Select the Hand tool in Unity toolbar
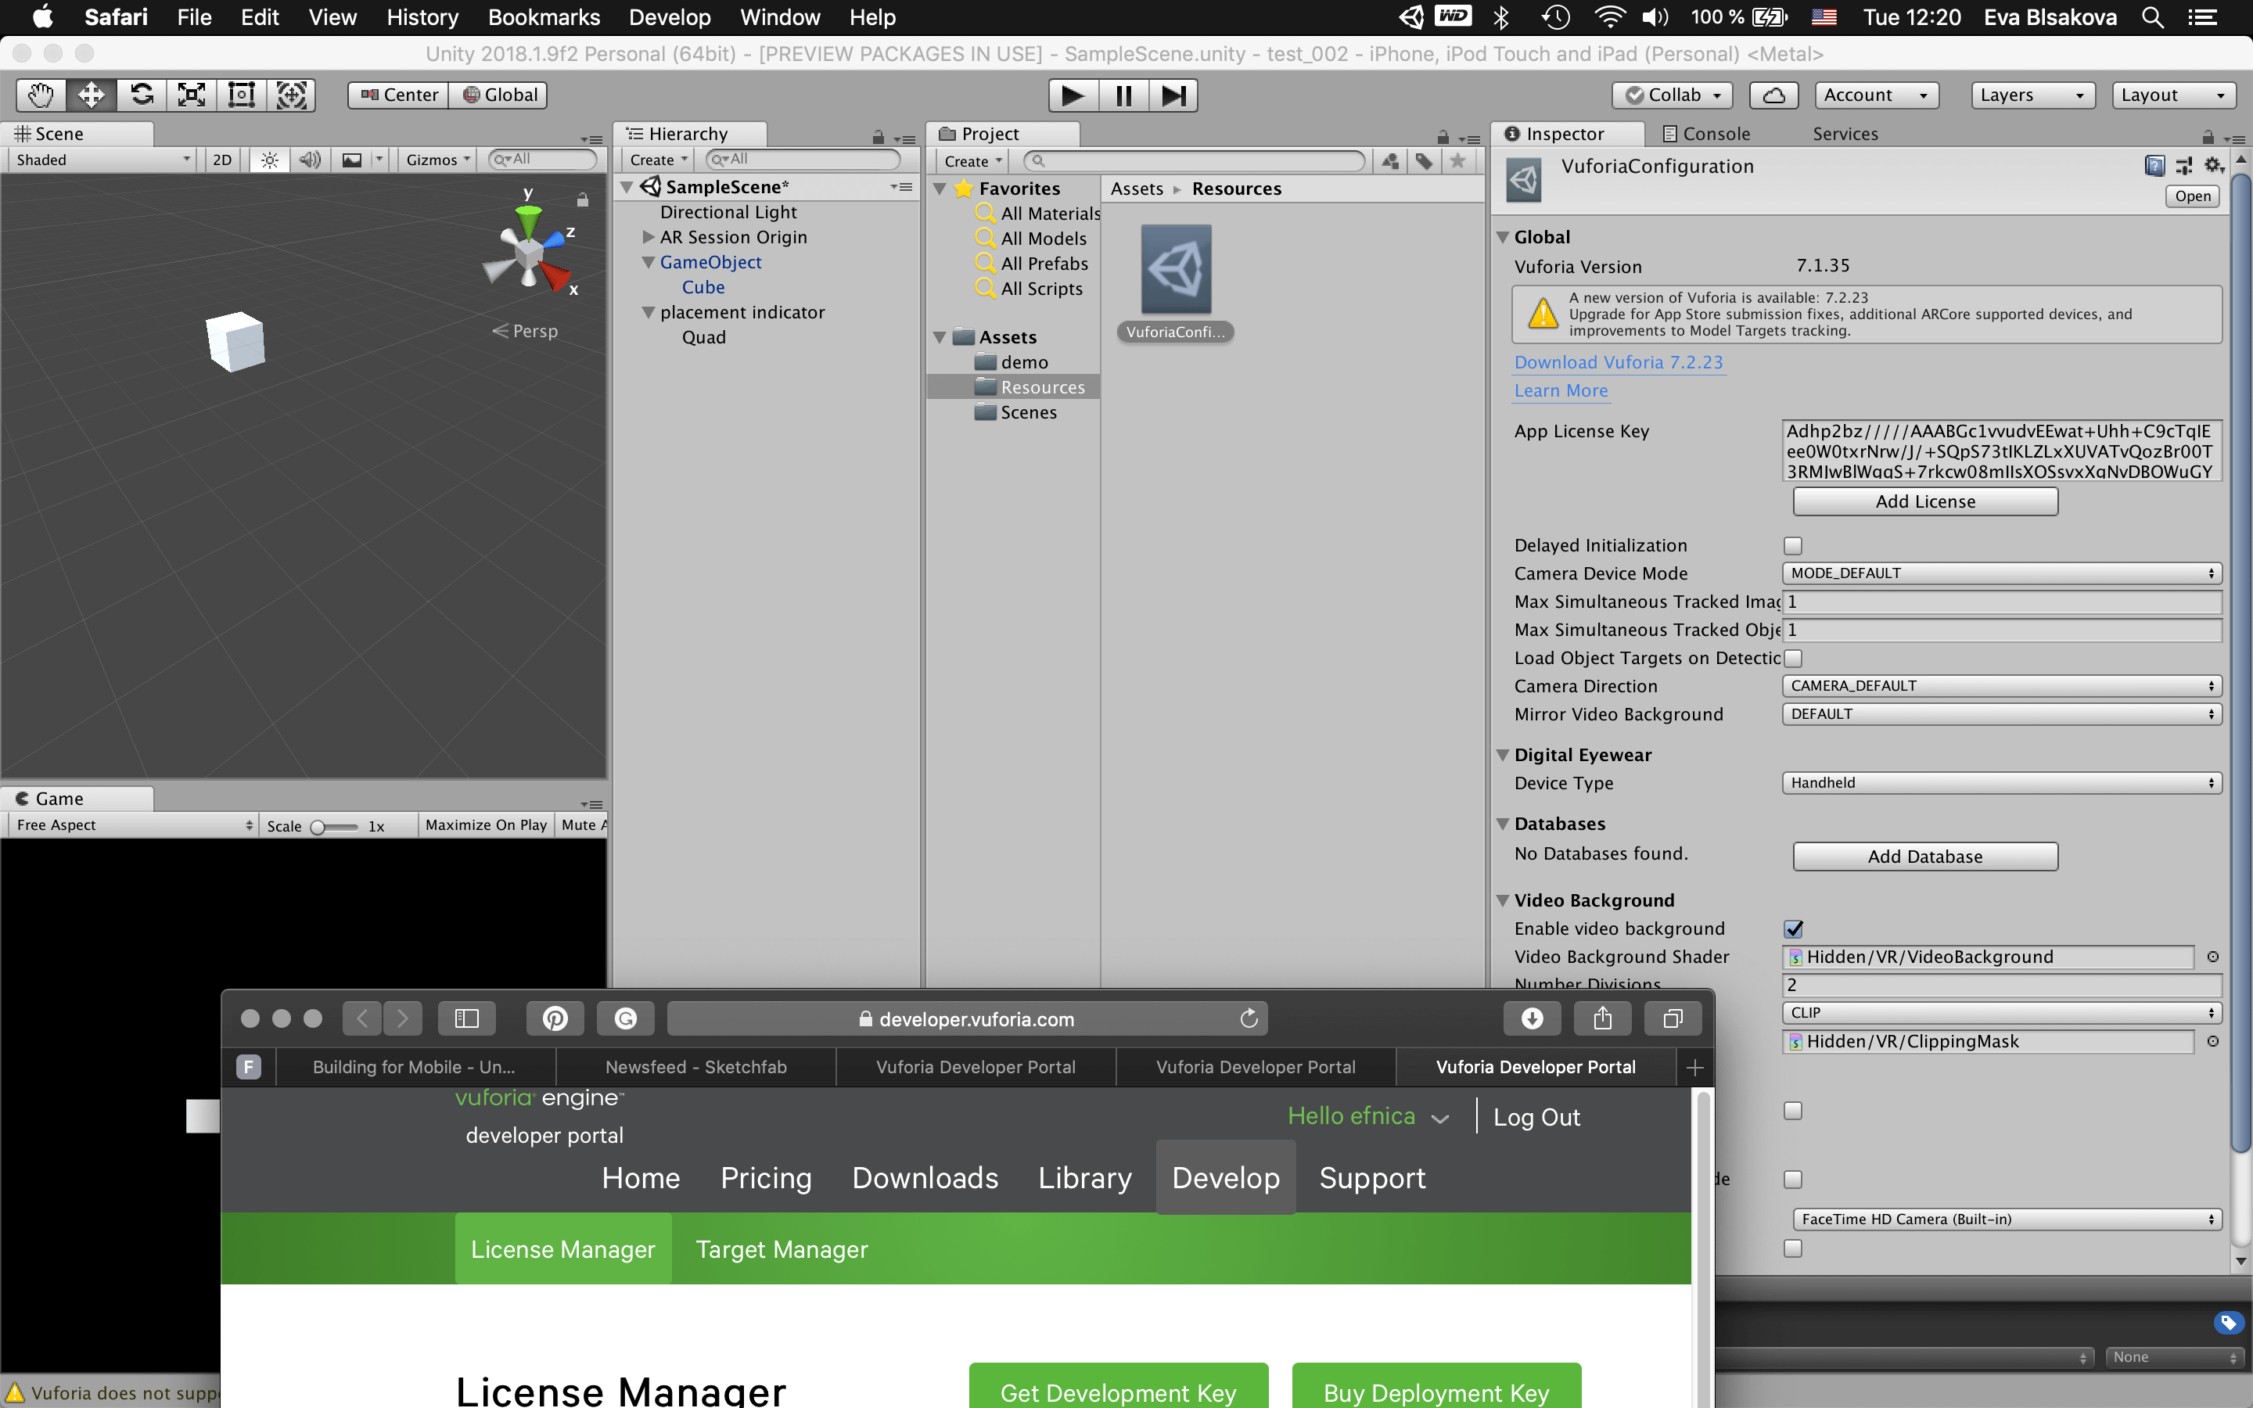The image size is (2253, 1408). click(x=41, y=95)
